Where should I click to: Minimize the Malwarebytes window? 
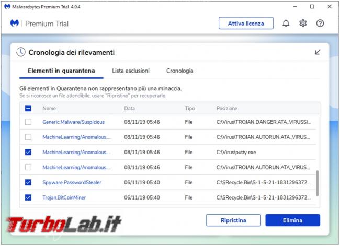pos(295,6)
